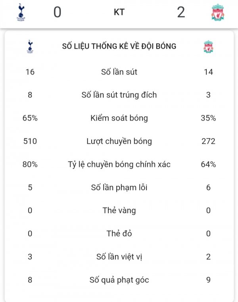Image resolution: width=238 pixels, height=302 pixels.
Task: Click the Số quả phạt góc label
Action: click(119, 280)
